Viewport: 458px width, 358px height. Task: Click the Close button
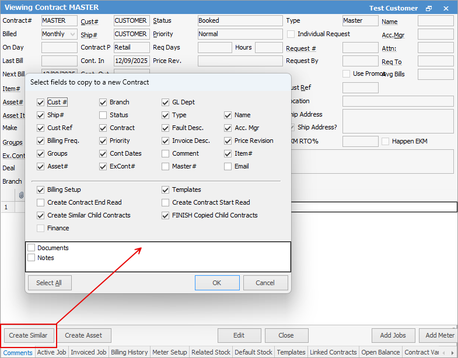tap(286, 335)
